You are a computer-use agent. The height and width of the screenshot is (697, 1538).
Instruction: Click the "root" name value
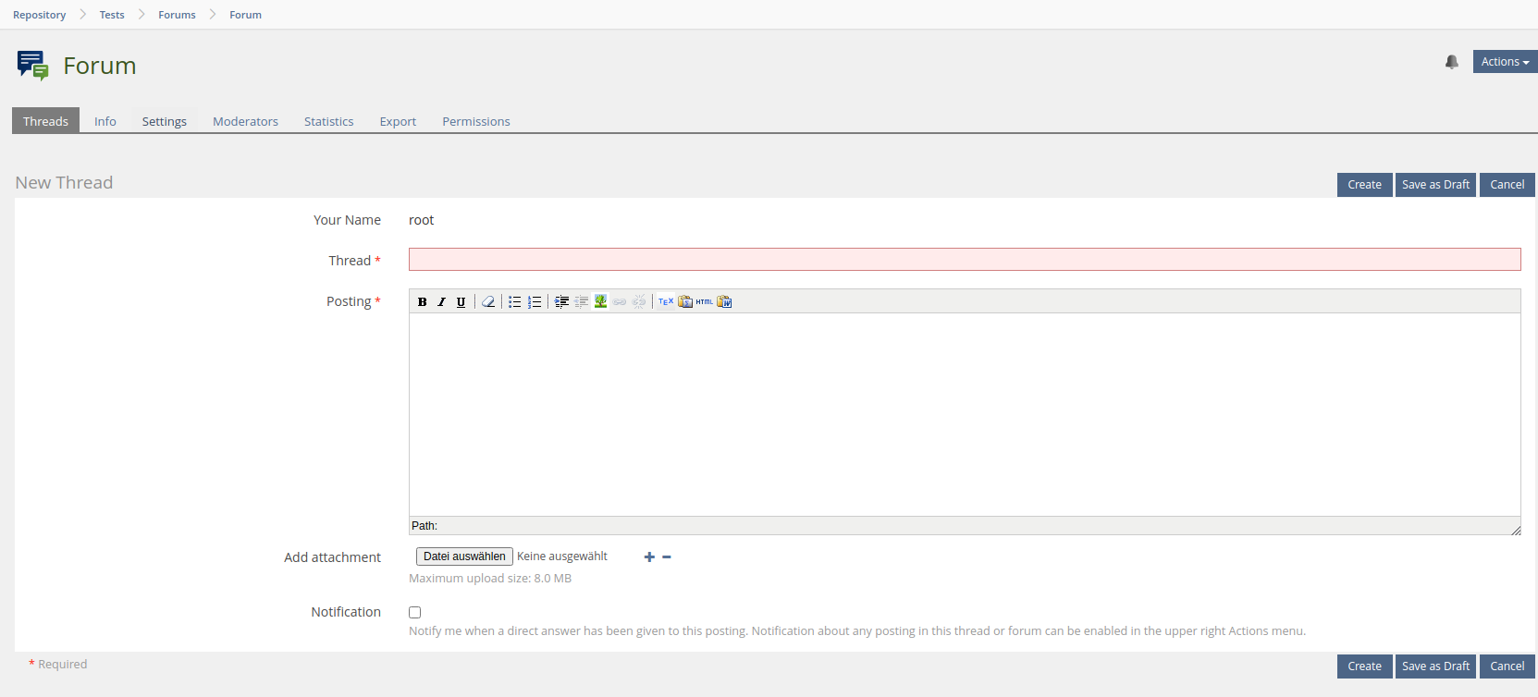pyautogui.click(x=422, y=220)
